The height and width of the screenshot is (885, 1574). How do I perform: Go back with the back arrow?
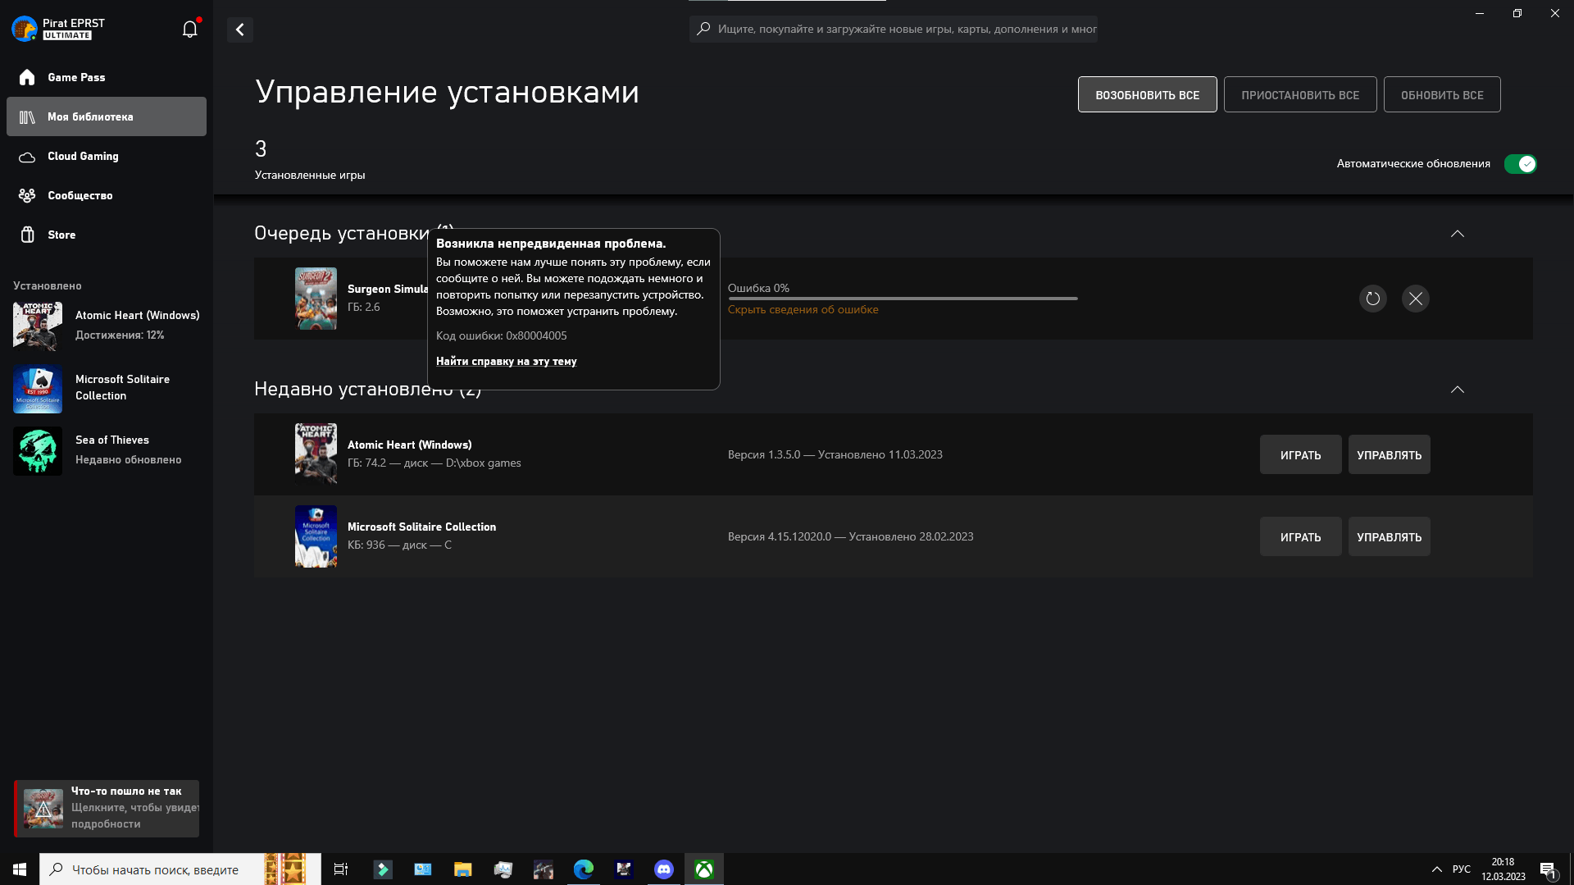pos(240,30)
